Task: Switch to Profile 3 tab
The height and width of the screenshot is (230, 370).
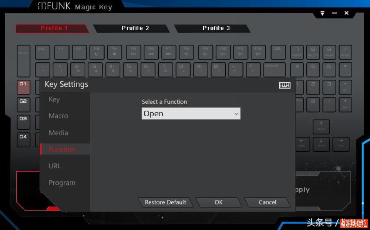Action: tap(213, 28)
